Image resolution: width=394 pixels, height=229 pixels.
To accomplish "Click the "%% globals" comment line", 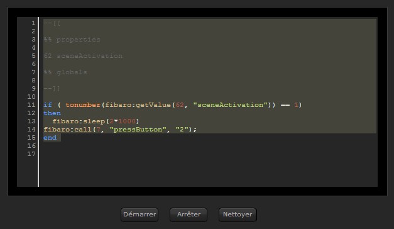I will click(65, 72).
